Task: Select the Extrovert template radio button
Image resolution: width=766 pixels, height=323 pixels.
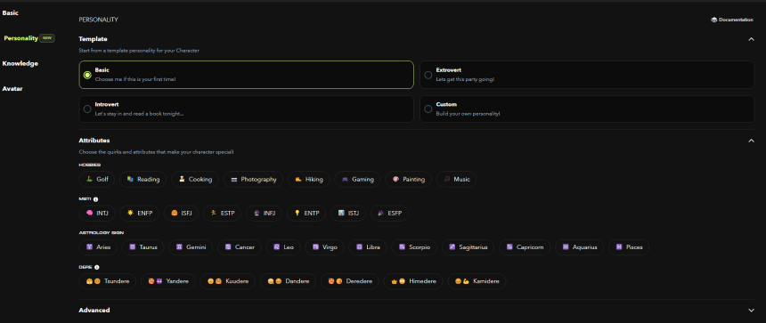Action: click(x=428, y=75)
